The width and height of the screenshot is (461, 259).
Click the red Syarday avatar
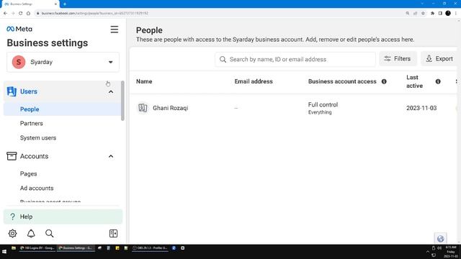pyautogui.click(x=19, y=62)
